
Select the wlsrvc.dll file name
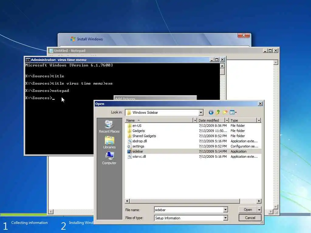(x=139, y=157)
